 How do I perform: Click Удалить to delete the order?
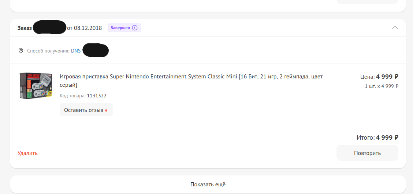(28, 153)
